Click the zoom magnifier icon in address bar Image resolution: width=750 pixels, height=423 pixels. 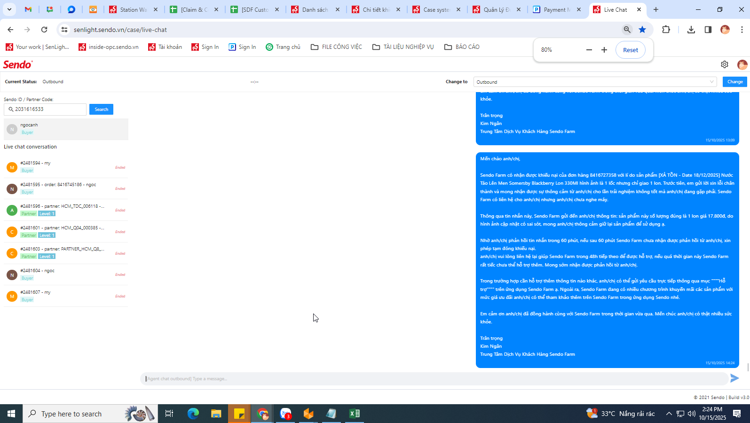pyautogui.click(x=627, y=30)
